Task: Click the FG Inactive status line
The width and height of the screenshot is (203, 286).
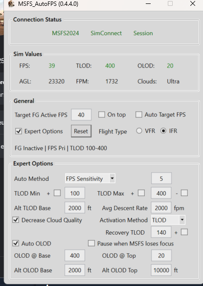Action: pyautogui.click(x=61, y=148)
